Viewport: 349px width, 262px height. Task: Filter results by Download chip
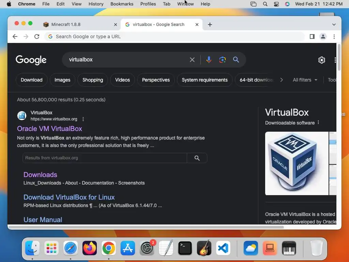click(x=32, y=80)
